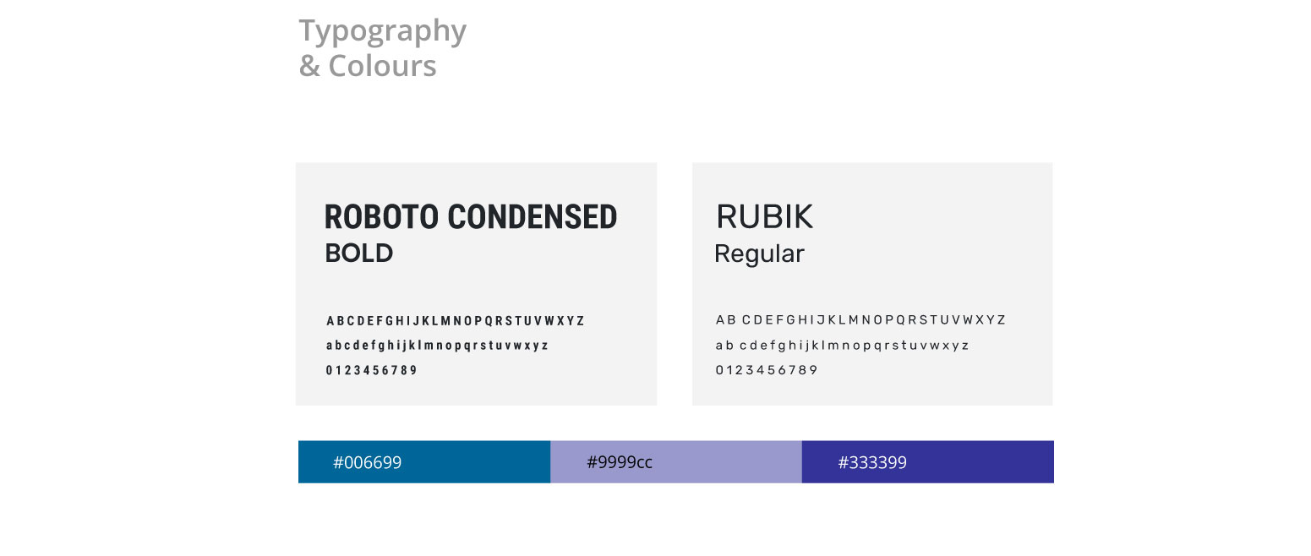Click Roboto Condensed bold digits sample
The height and width of the screenshot is (556, 1311).
[x=372, y=370]
